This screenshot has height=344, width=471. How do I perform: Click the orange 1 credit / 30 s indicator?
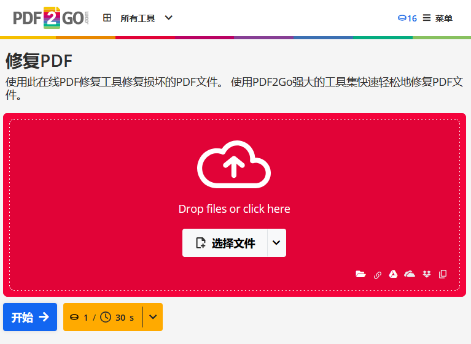[x=103, y=317]
